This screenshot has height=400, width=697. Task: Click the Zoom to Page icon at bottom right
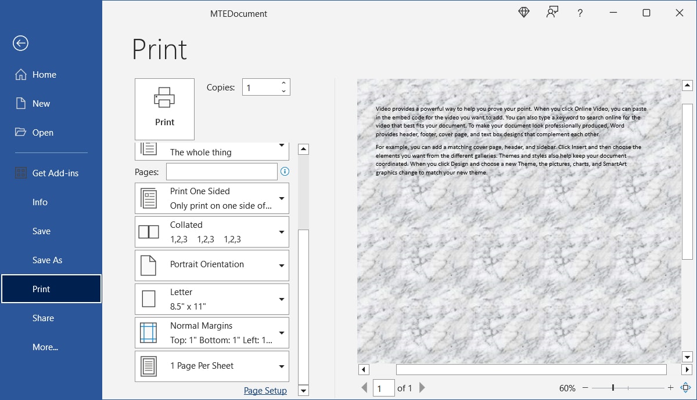(686, 387)
